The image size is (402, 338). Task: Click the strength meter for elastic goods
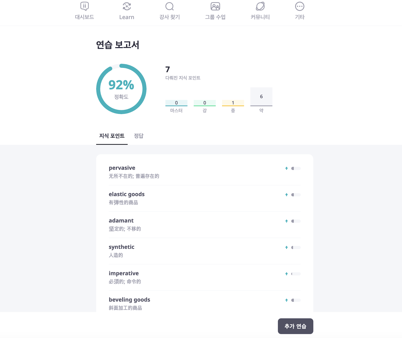click(296, 195)
